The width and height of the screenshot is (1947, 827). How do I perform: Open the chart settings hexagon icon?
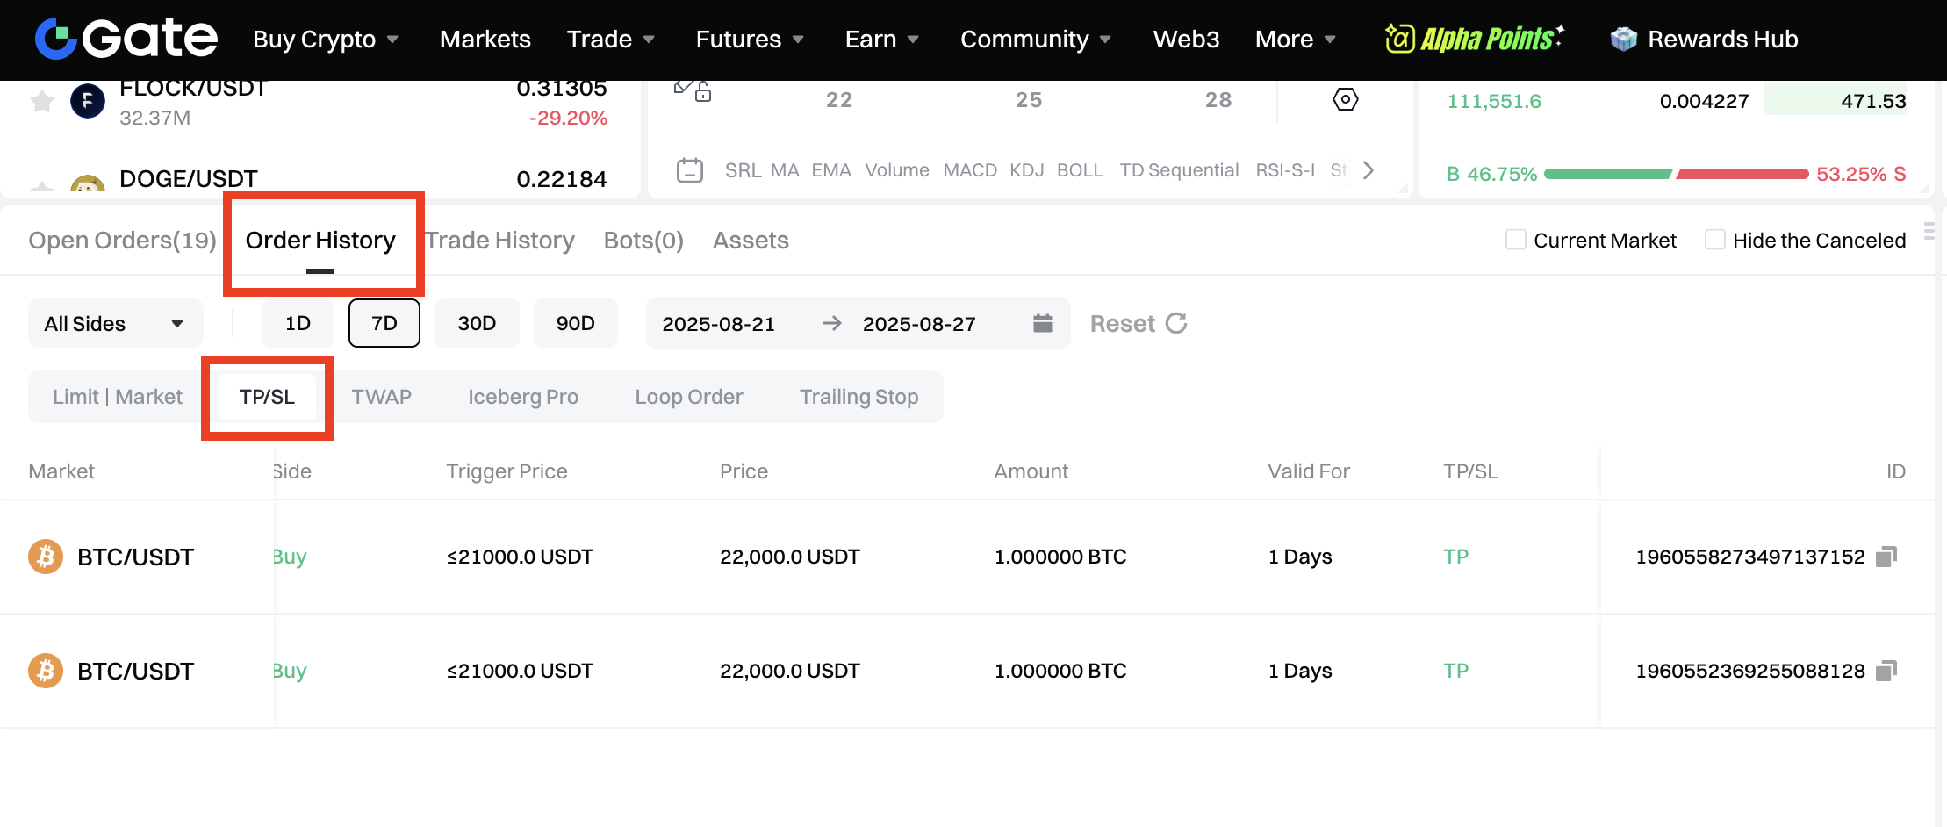[1345, 99]
